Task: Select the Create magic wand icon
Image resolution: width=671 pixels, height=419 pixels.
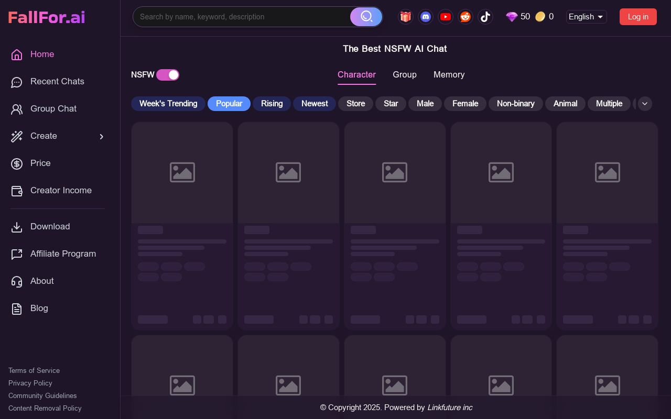Action: click(17, 137)
